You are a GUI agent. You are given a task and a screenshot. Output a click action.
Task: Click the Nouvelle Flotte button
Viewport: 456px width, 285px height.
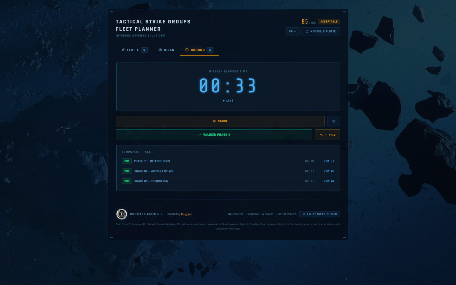click(321, 31)
